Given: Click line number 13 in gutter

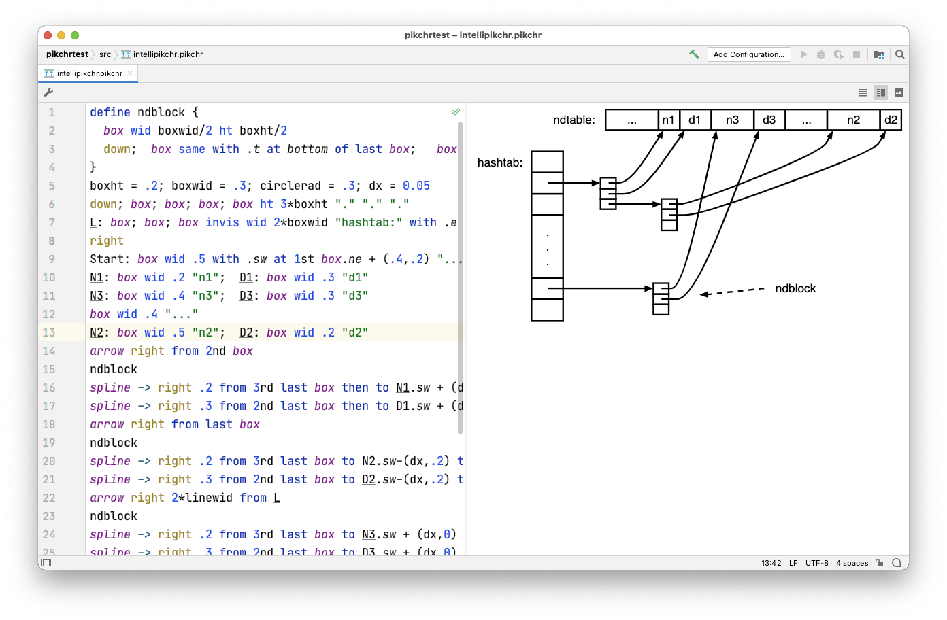Looking at the screenshot, I should [x=49, y=332].
